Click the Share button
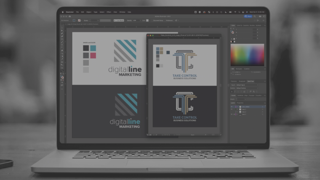This screenshot has width=320, height=180. coord(248,16)
